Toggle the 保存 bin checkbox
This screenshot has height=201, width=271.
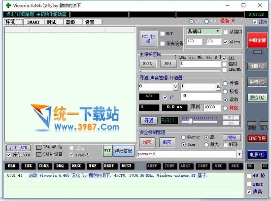tap(9, 155)
